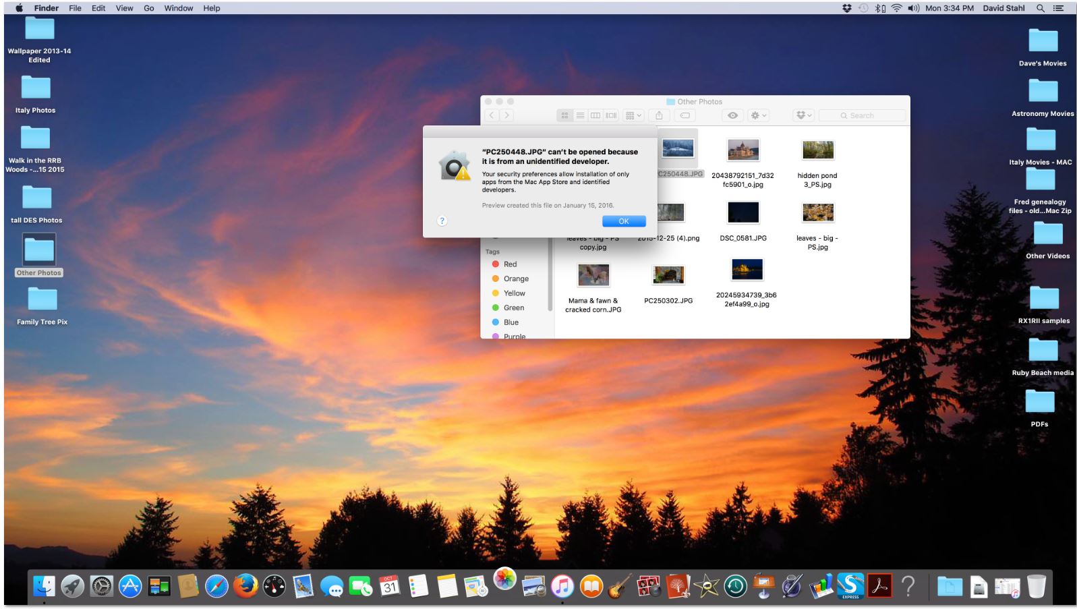Click the Finder search field
This screenshot has width=1077, height=609.
click(x=863, y=115)
